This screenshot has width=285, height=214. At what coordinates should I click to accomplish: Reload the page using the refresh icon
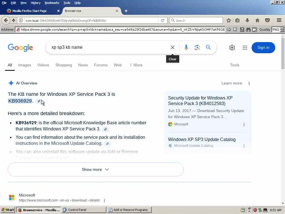[163, 20]
